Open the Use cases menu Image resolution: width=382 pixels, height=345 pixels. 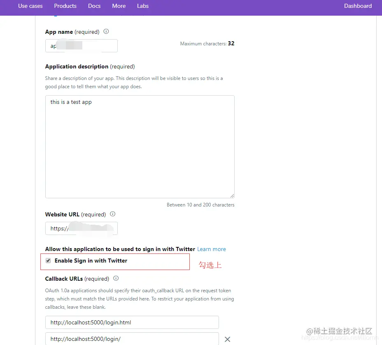point(30,6)
